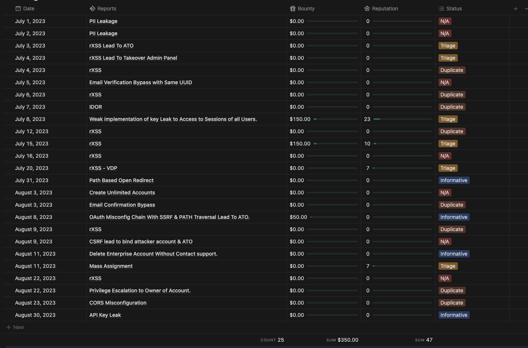Open CSRF lead to bind attacker account
Image resolution: width=528 pixels, height=348 pixels.
tap(141, 242)
